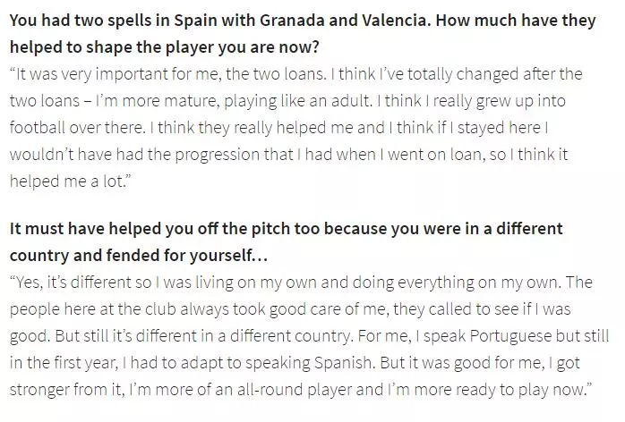Click the phrase "in the first year"
Image resolution: width=625 pixels, height=422 pixels.
click(x=64, y=363)
